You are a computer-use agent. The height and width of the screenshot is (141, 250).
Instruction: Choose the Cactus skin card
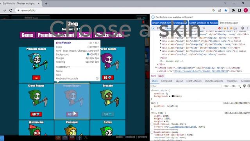point(108,128)
